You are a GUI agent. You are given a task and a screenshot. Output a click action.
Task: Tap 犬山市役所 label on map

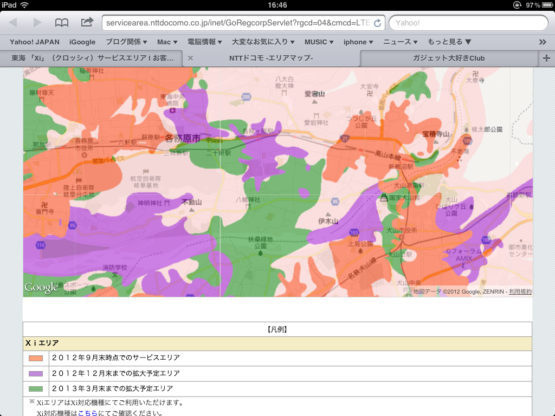tap(402, 230)
